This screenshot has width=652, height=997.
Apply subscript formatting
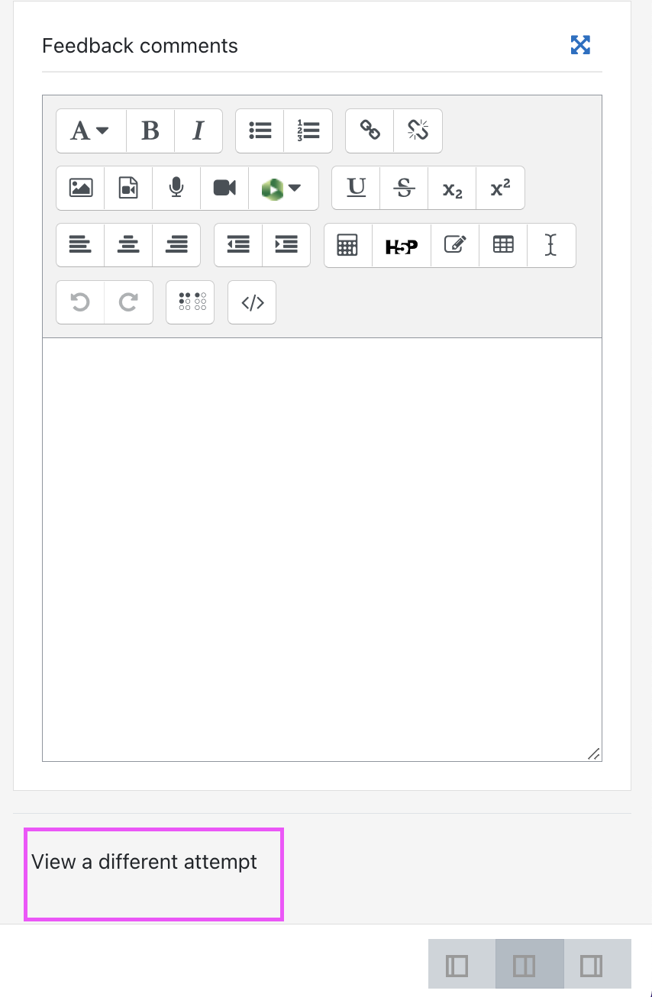point(452,188)
